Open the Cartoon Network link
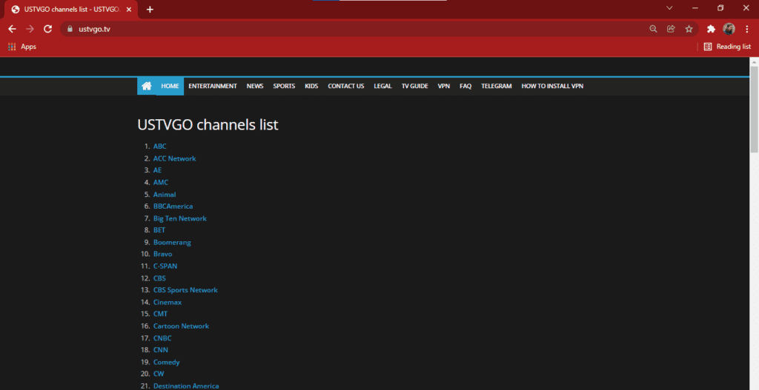This screenshot has height=390, width=759. (x=181, y=326)
